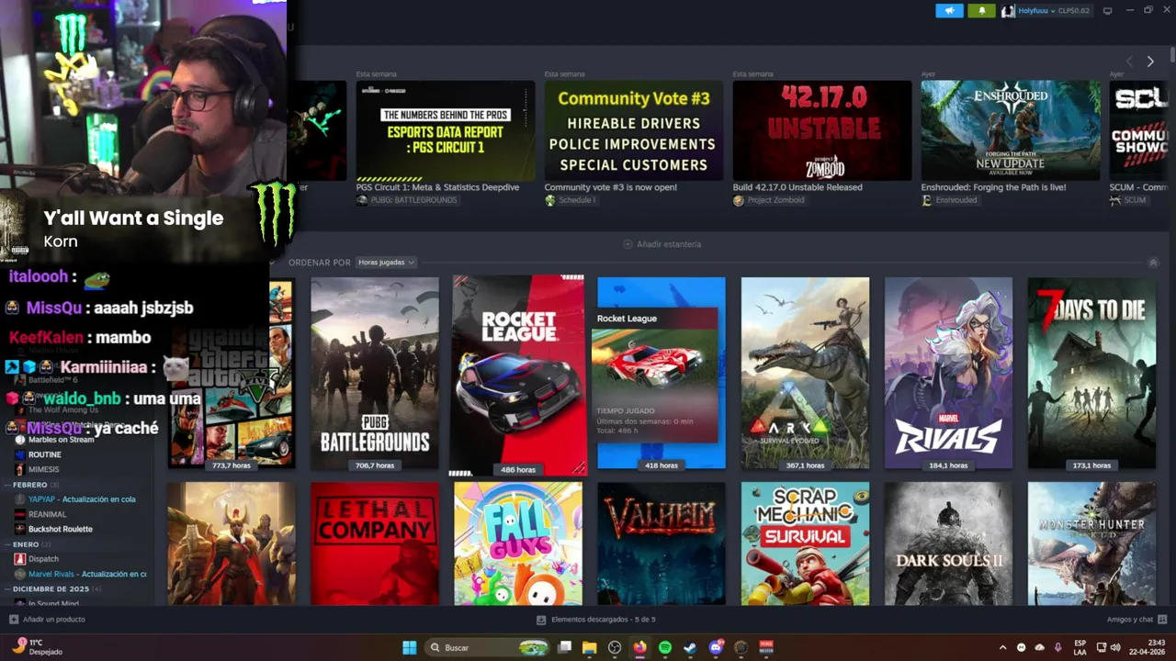Click Enshrouded game label under news
Screen dimensions: 1176x661
[x=949, y=200]
